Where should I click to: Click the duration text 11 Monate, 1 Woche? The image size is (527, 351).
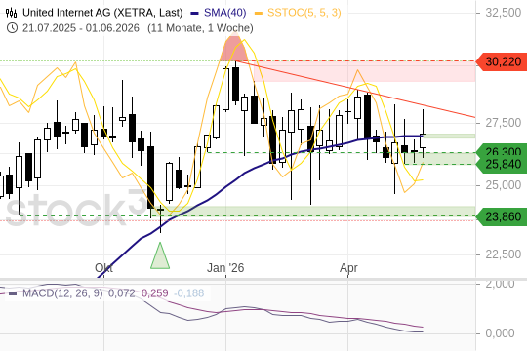point(200,28)
